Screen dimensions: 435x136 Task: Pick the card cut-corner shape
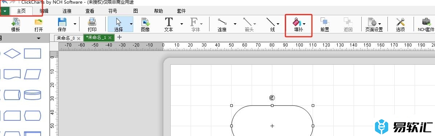[x=12, y=116]
